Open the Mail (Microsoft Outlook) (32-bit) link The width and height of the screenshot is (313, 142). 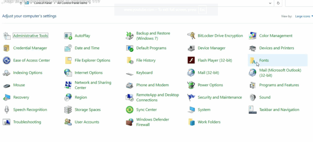pos(280,73)
